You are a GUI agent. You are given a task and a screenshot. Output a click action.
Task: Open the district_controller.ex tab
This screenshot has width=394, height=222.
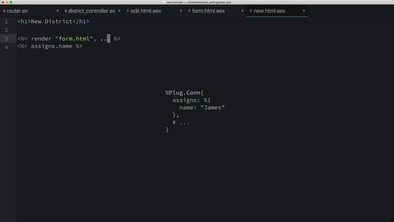point(92,11)
